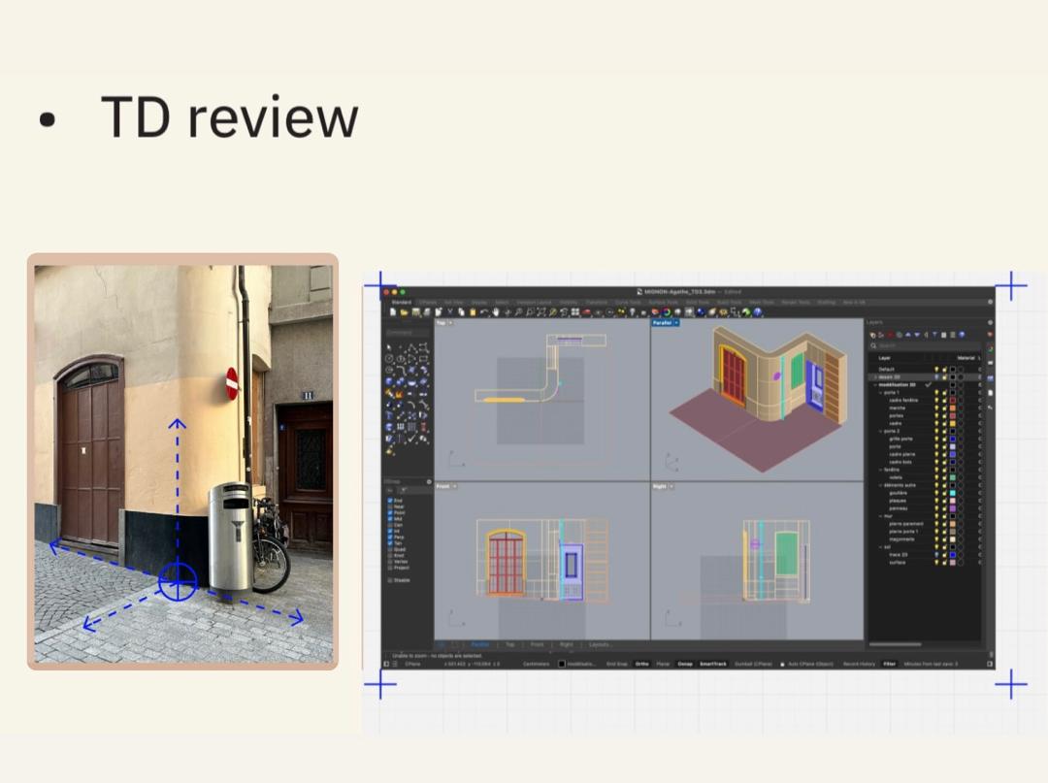Select the Front viewport tab at bottom
Image resolution: width=1048 pixels, height=783 pixels.
pyautogui.click(x=537, y=644)
